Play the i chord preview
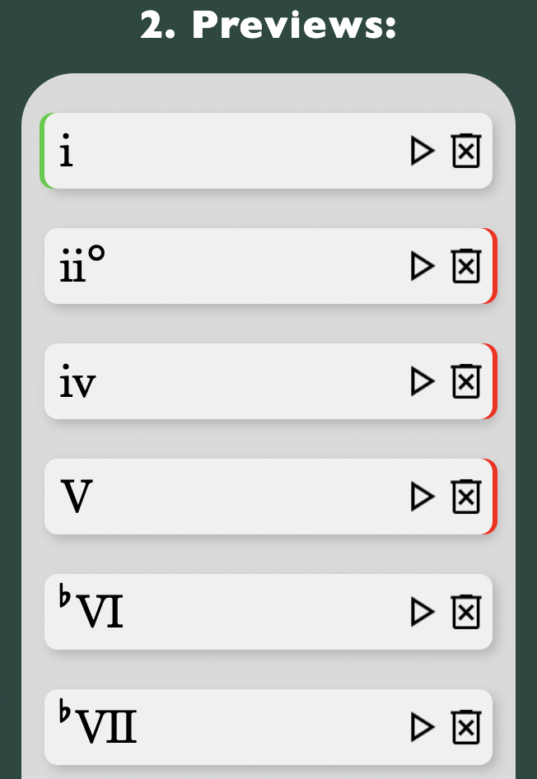 [x=422, y=151]
